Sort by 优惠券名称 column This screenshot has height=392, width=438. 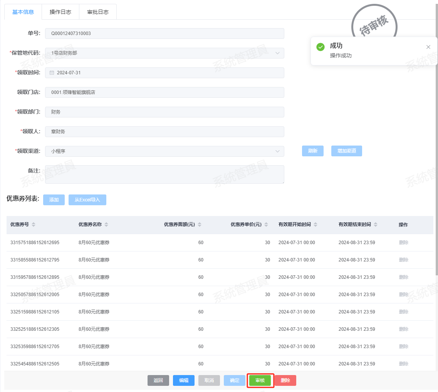[x=106, y=224]
